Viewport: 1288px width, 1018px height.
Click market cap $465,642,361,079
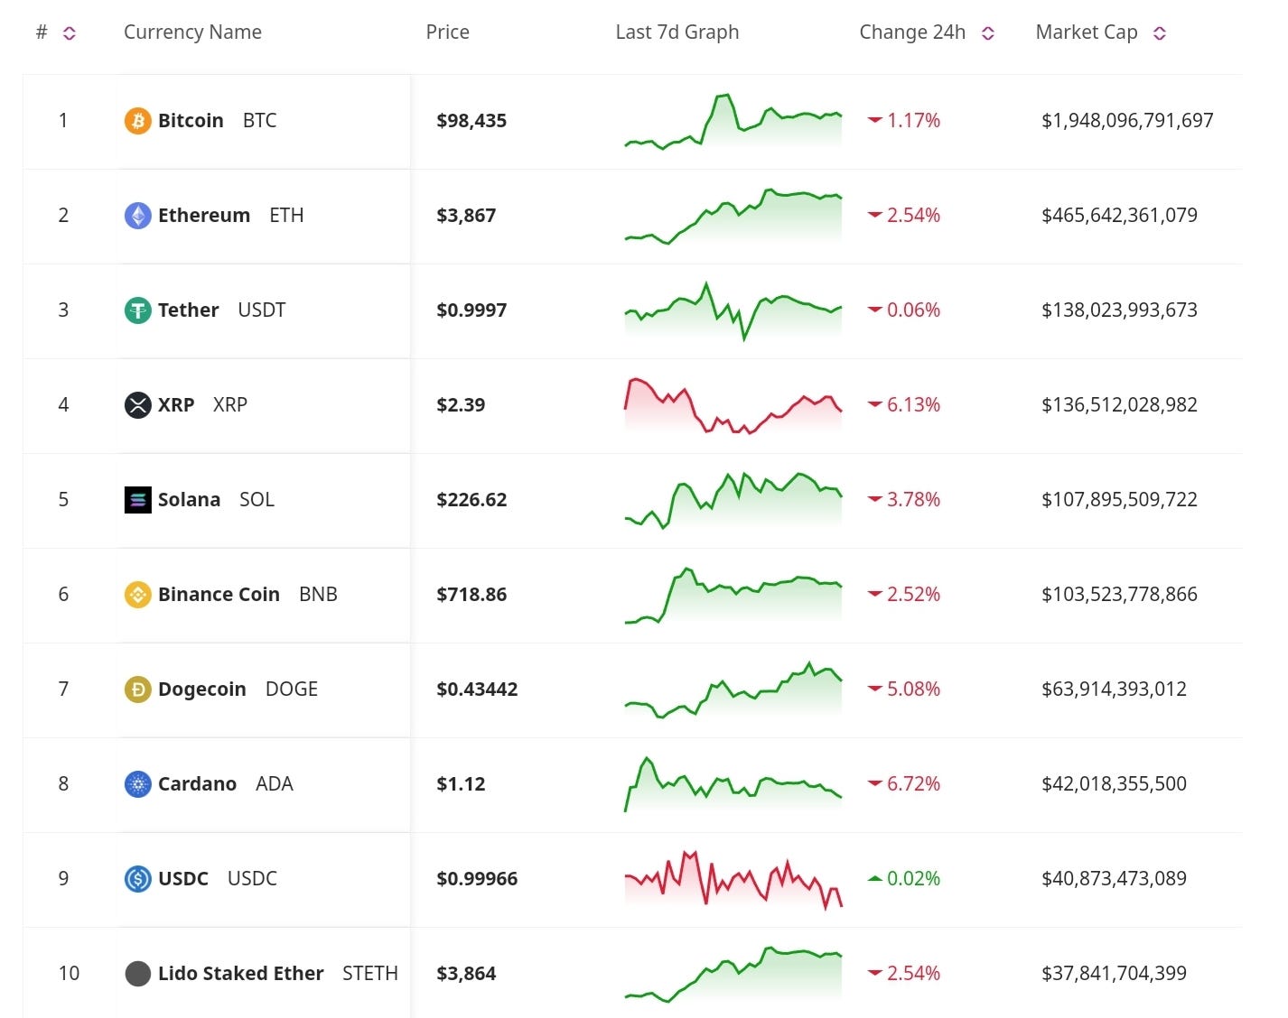(1119, 215)
